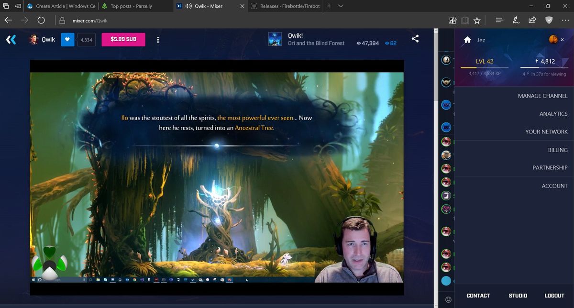The image size is (574, 308).
Task: Toggle follow for Qwik with the heart
Action: click(67, 39)
